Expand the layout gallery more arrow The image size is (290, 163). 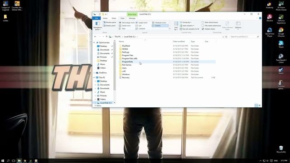click(169, 29)
